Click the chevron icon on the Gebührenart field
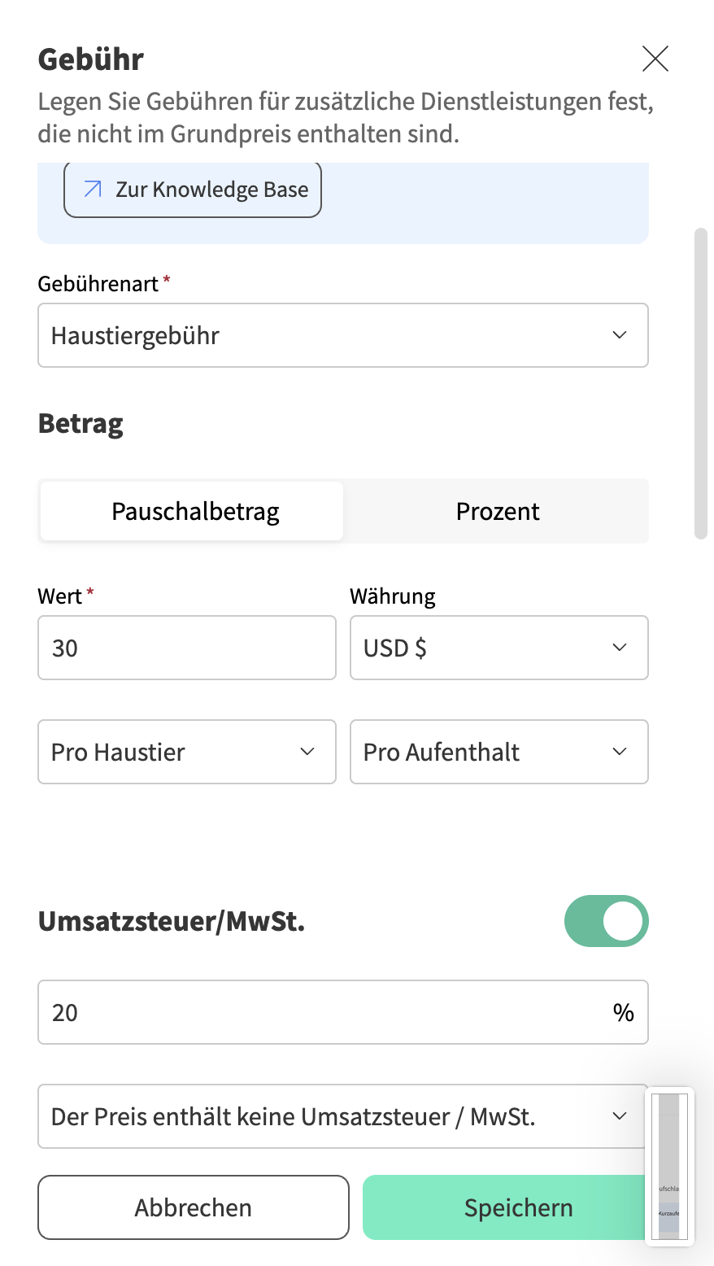Image resolution: width=714 pixels, height=1266 pixels. (x=619, y=334)
